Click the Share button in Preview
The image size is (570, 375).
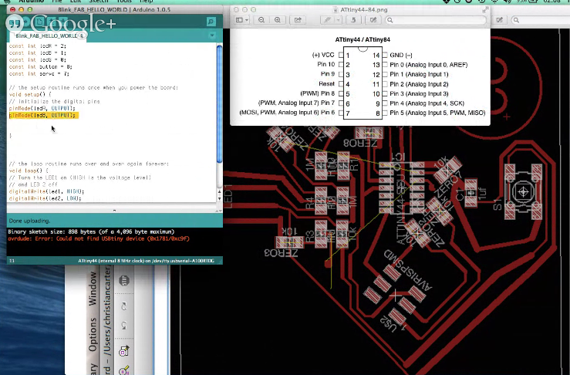tap(298, 20)
